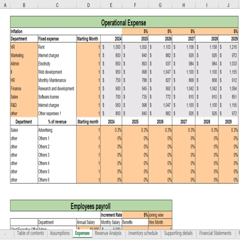Image resolution: width=240 pixels, height=240 pixels.
Task: Select column F header
Action: [x=135, y=5]
